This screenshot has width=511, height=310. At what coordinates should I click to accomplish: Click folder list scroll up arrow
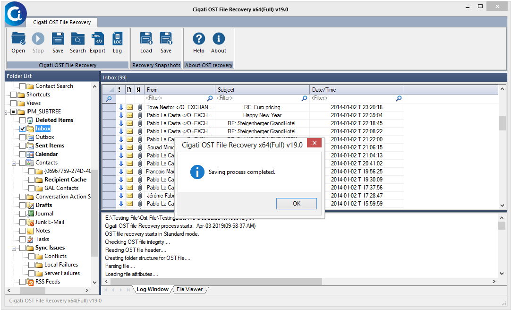coord(94,86)
